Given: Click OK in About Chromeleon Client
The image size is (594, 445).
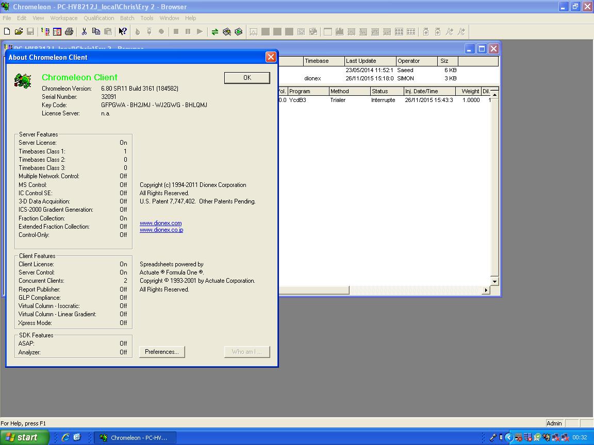Looking at the screenshot, I should [247, 78].
